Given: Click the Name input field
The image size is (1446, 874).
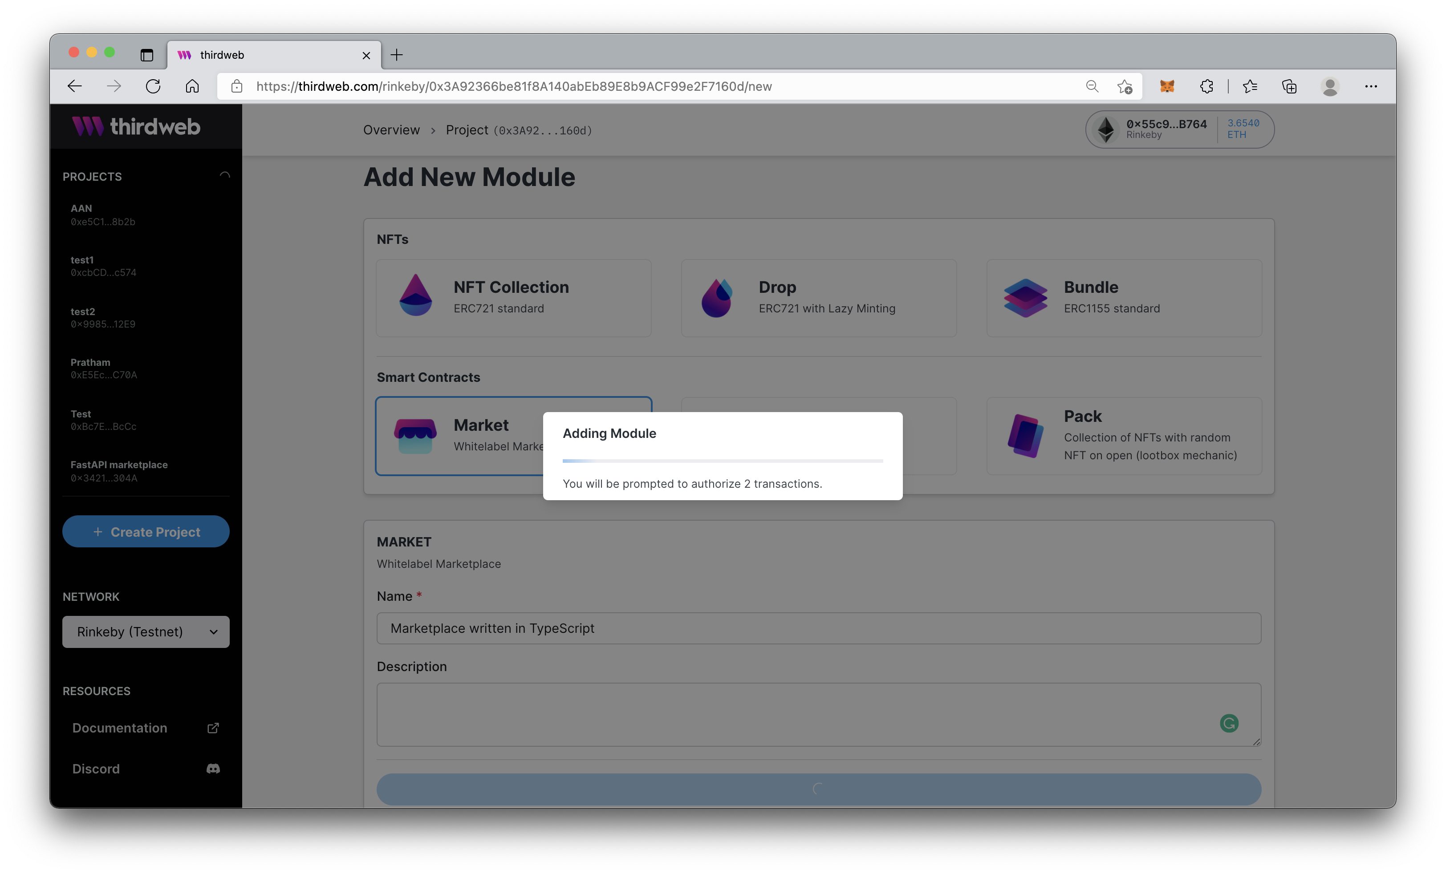Looking at the screenshot, I should (x=819, y=628).
